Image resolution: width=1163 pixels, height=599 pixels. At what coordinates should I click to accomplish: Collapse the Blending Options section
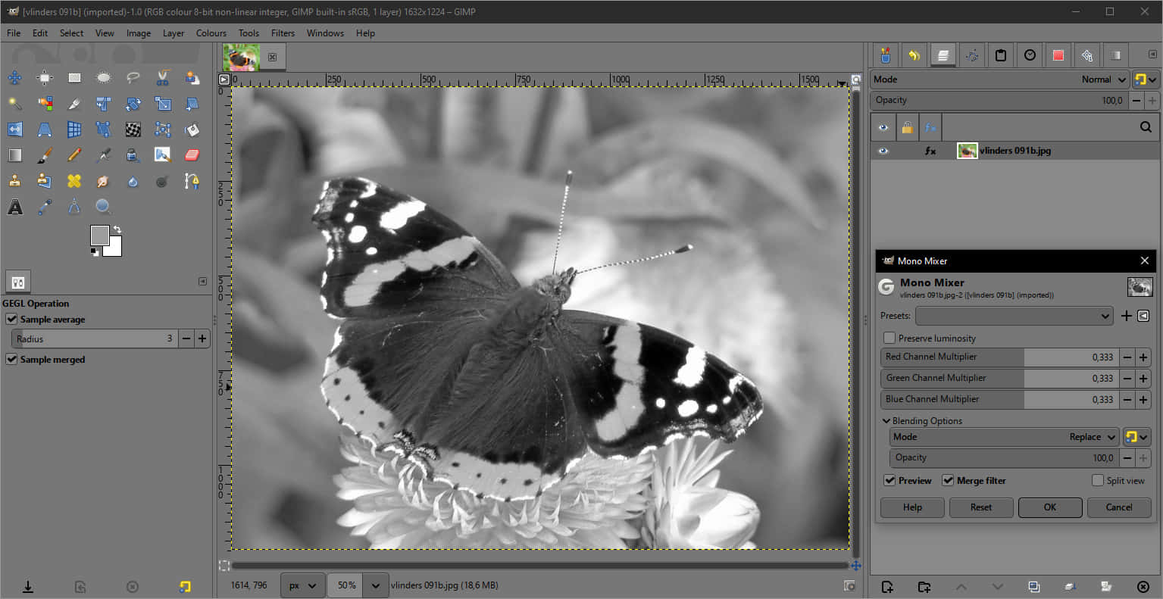click(886, 421)
